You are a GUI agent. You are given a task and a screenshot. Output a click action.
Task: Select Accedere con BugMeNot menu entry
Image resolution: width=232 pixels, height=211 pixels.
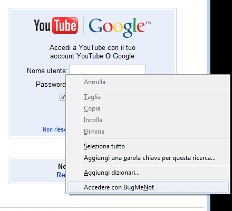148,187
